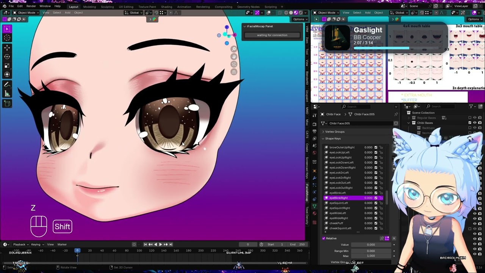
Task: Toggle Relative shape keys checkbox
Action: click(x=324, y=238)
